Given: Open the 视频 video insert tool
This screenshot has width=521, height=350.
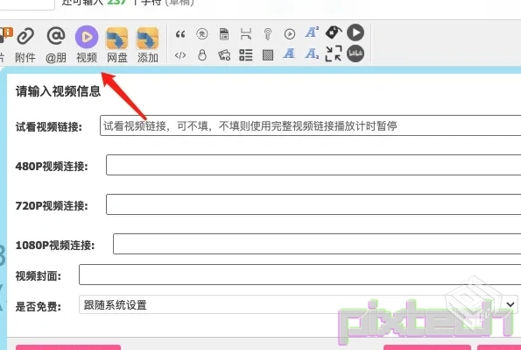Looking at the screenshot, I should (x=87, y=44).
